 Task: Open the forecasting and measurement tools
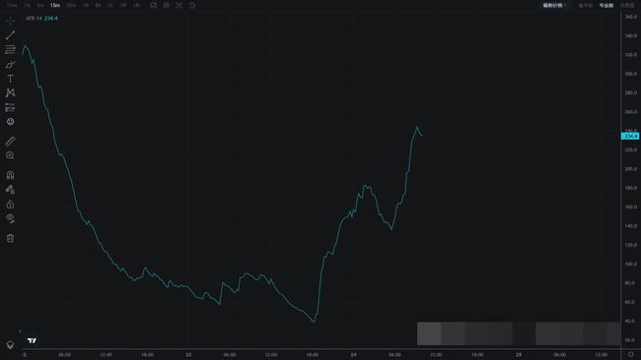[10, 107]
